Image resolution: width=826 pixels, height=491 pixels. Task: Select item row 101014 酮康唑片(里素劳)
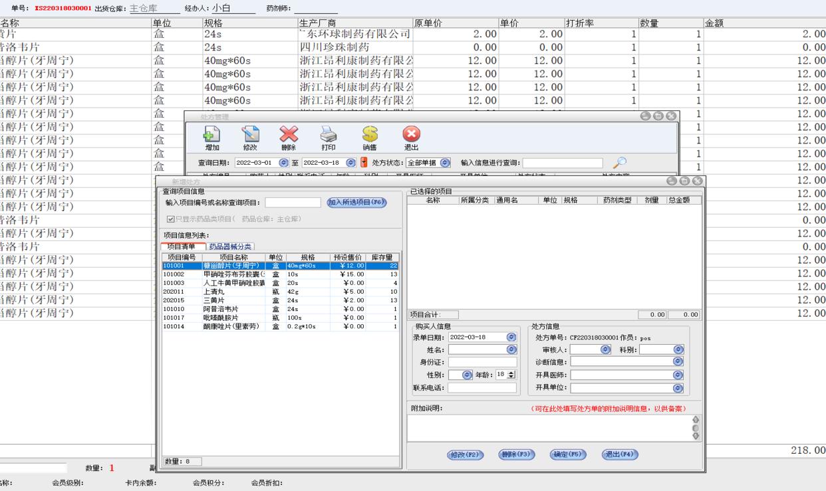[x=281, y=326]
